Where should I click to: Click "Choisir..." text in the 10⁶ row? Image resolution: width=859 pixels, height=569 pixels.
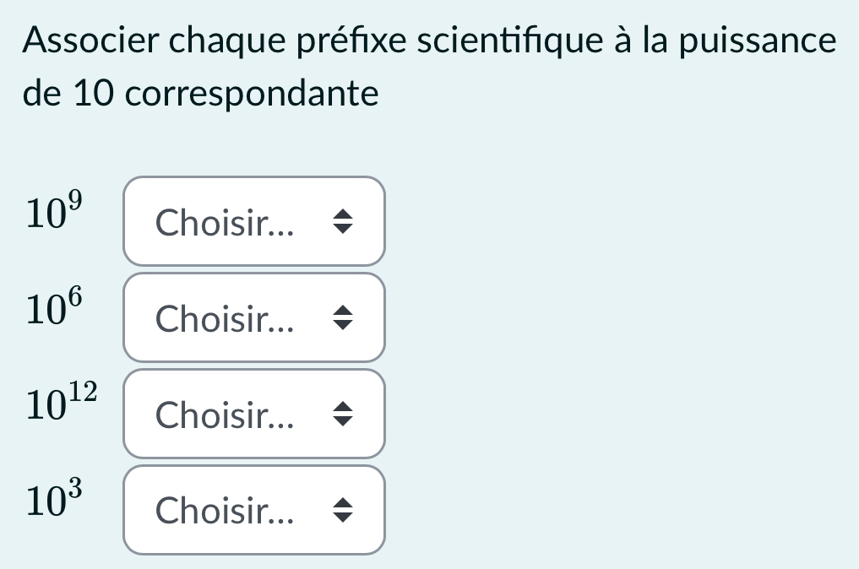click(x=225, y=319)
